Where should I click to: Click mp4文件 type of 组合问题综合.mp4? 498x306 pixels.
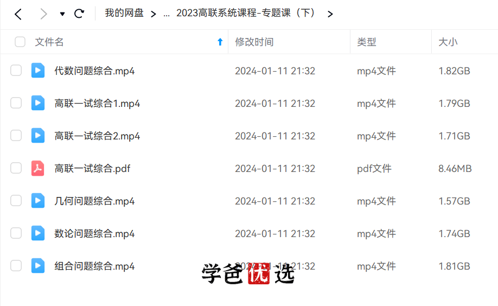click(376, 266)
